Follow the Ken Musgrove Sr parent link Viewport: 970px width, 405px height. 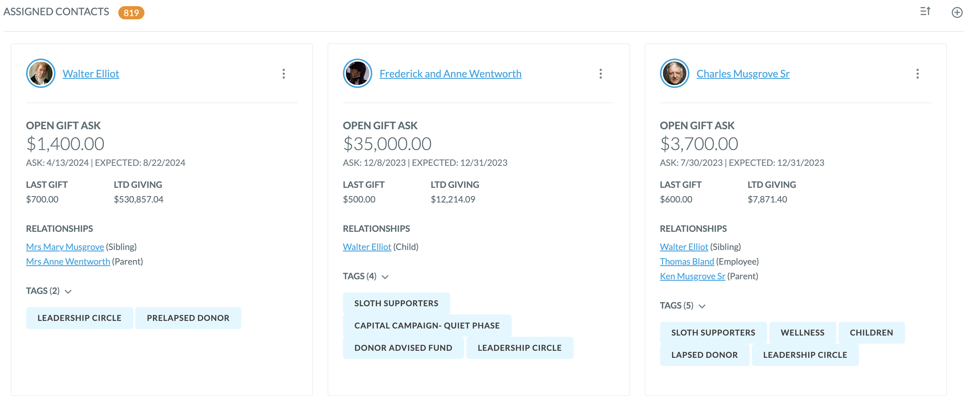[x=693, y=276]
